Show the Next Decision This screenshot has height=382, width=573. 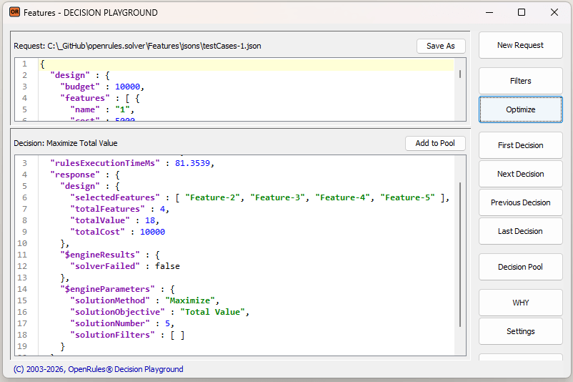520,174
